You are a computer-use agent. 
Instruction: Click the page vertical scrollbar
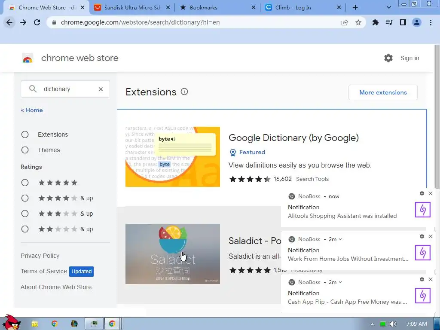[437, 118]
